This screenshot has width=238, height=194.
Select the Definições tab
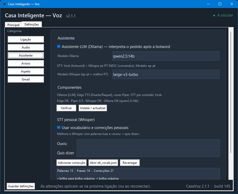[31, 25]
